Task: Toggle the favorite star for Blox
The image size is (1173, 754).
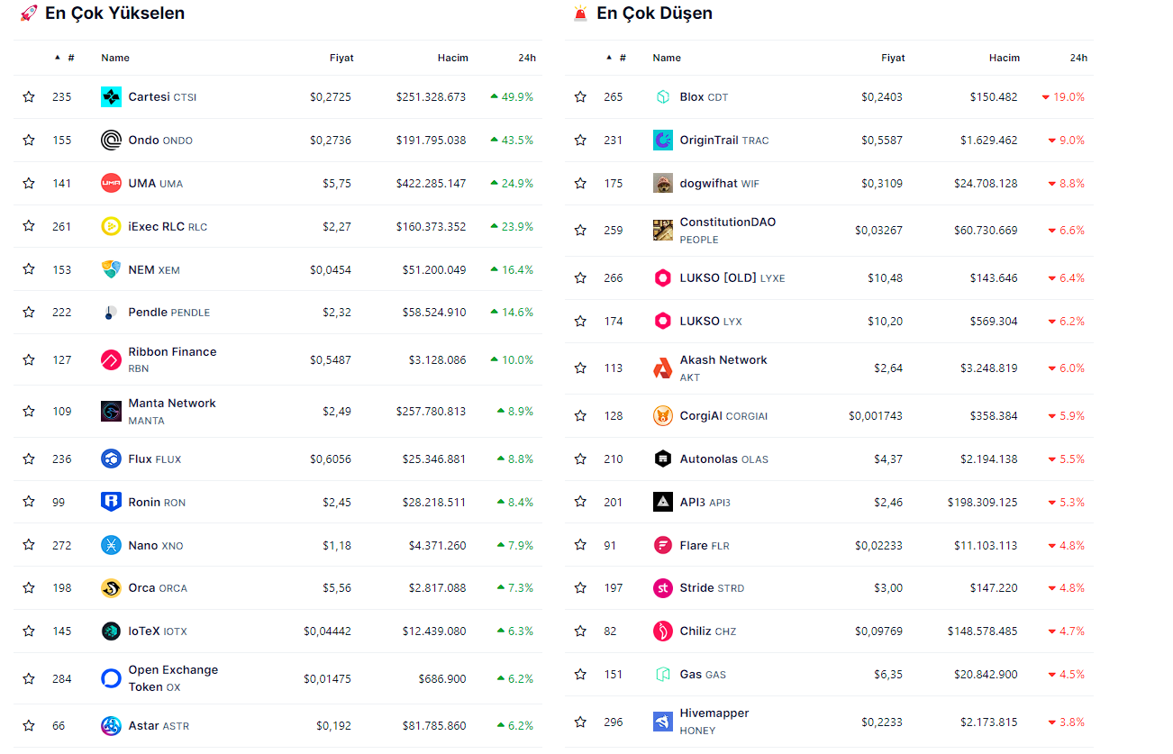Action: [580, 97]
